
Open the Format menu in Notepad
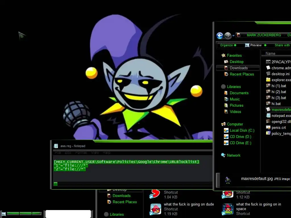coord(81,152)
